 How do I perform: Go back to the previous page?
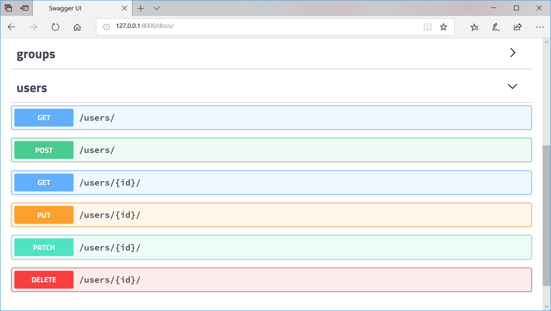click(12, 27)
